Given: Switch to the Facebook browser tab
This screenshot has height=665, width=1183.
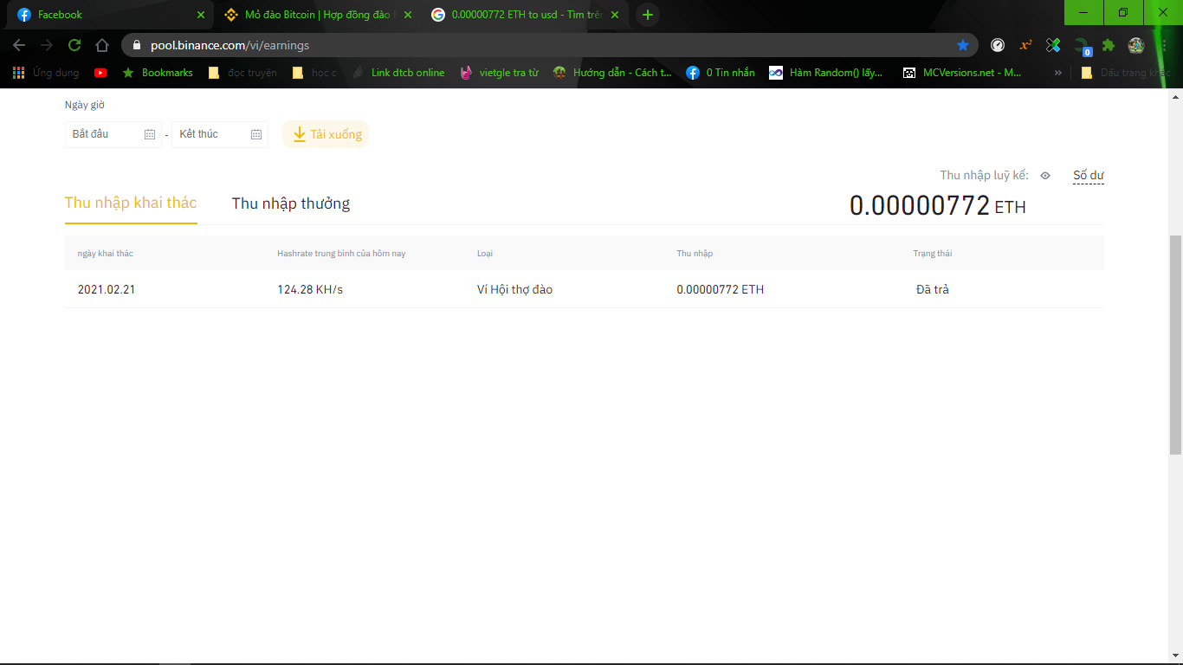Looking at the screenshot, I should (107, 15).
